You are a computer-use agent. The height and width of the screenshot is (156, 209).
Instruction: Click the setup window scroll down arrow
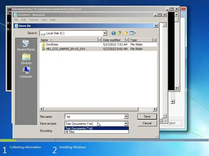click(173, 102)
